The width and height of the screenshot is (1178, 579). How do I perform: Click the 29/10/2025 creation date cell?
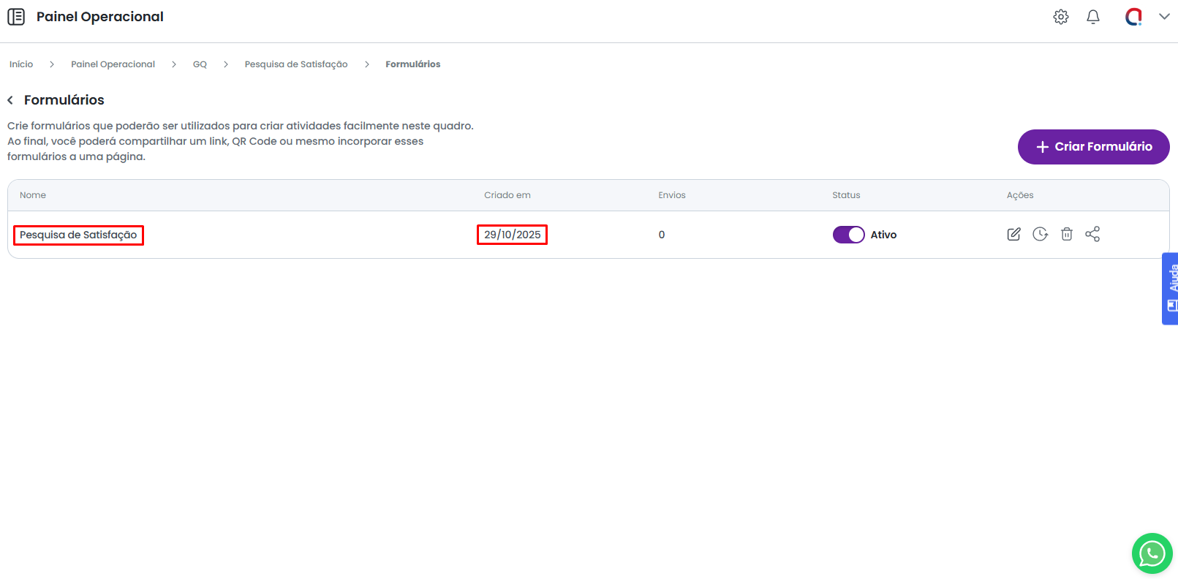512,235
